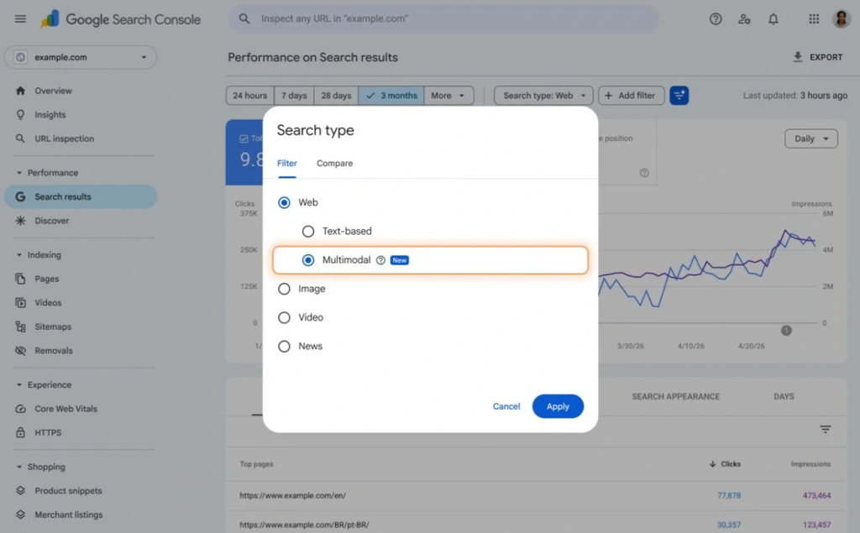Viewport: 860px width, 533px height.
Task: Click the Impressions column header
Action: tap(810, 464)
